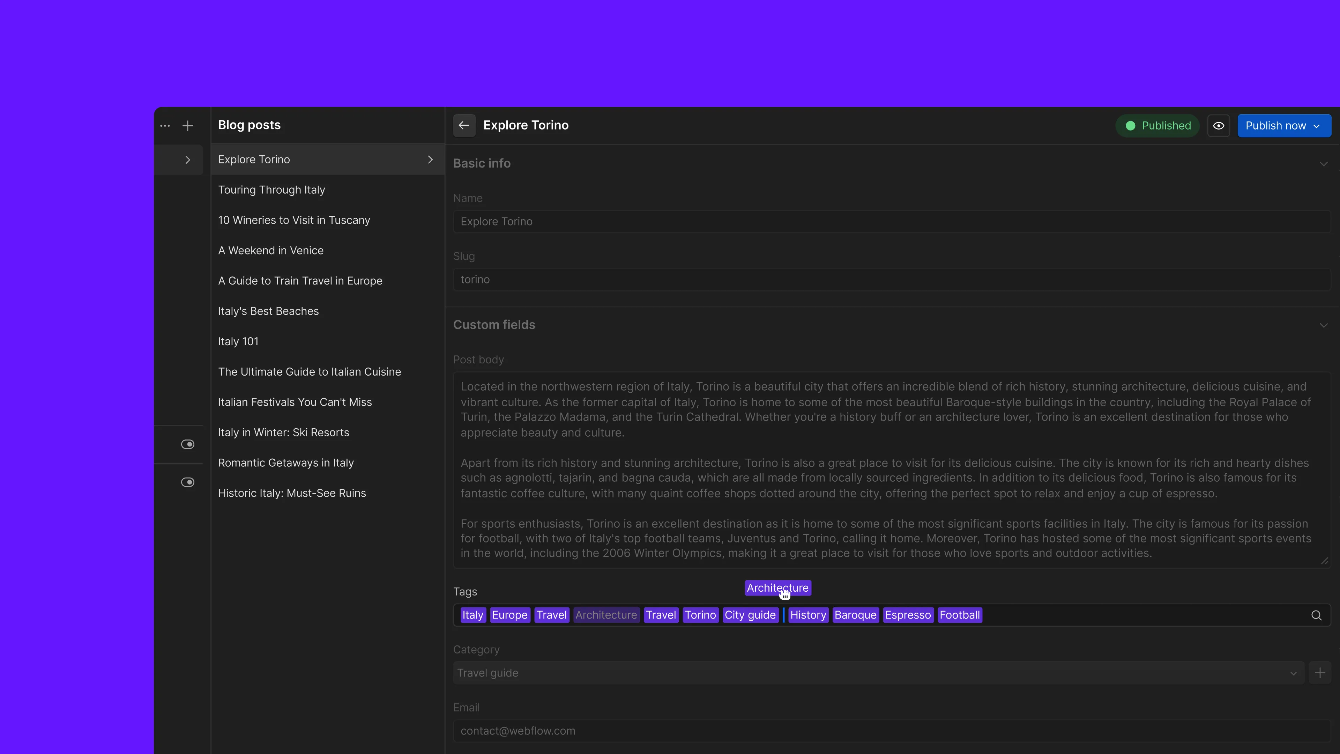
Task: Select the Europe tag
Action: (x=510, y=615)
